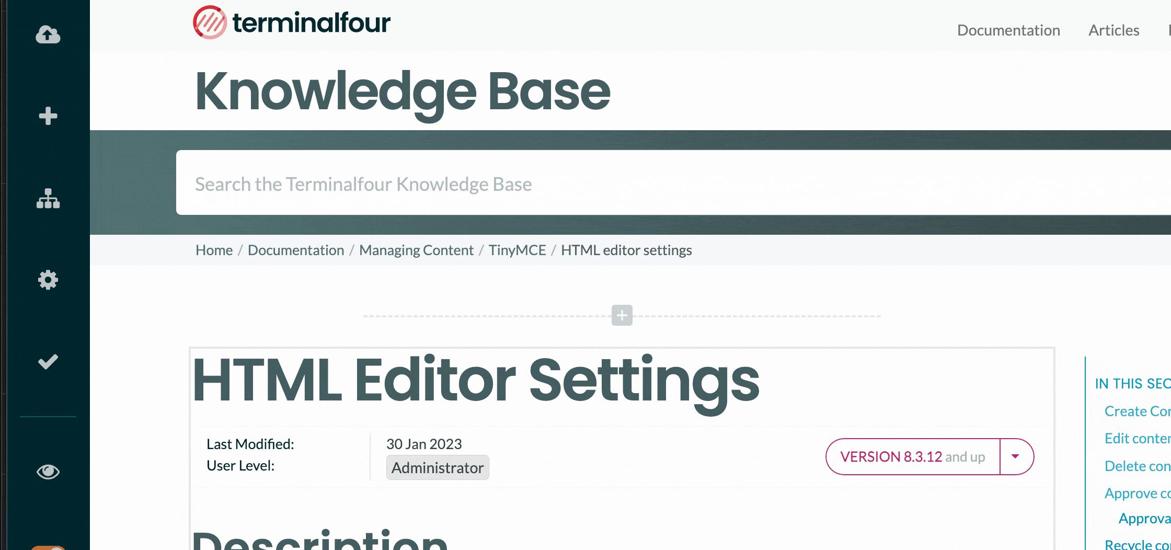Toggle the orange switch at sidebar bottom
This screenshot has width=1171, height=550.
[48, 547]
